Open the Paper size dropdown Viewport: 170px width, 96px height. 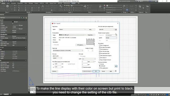(68, 51)
